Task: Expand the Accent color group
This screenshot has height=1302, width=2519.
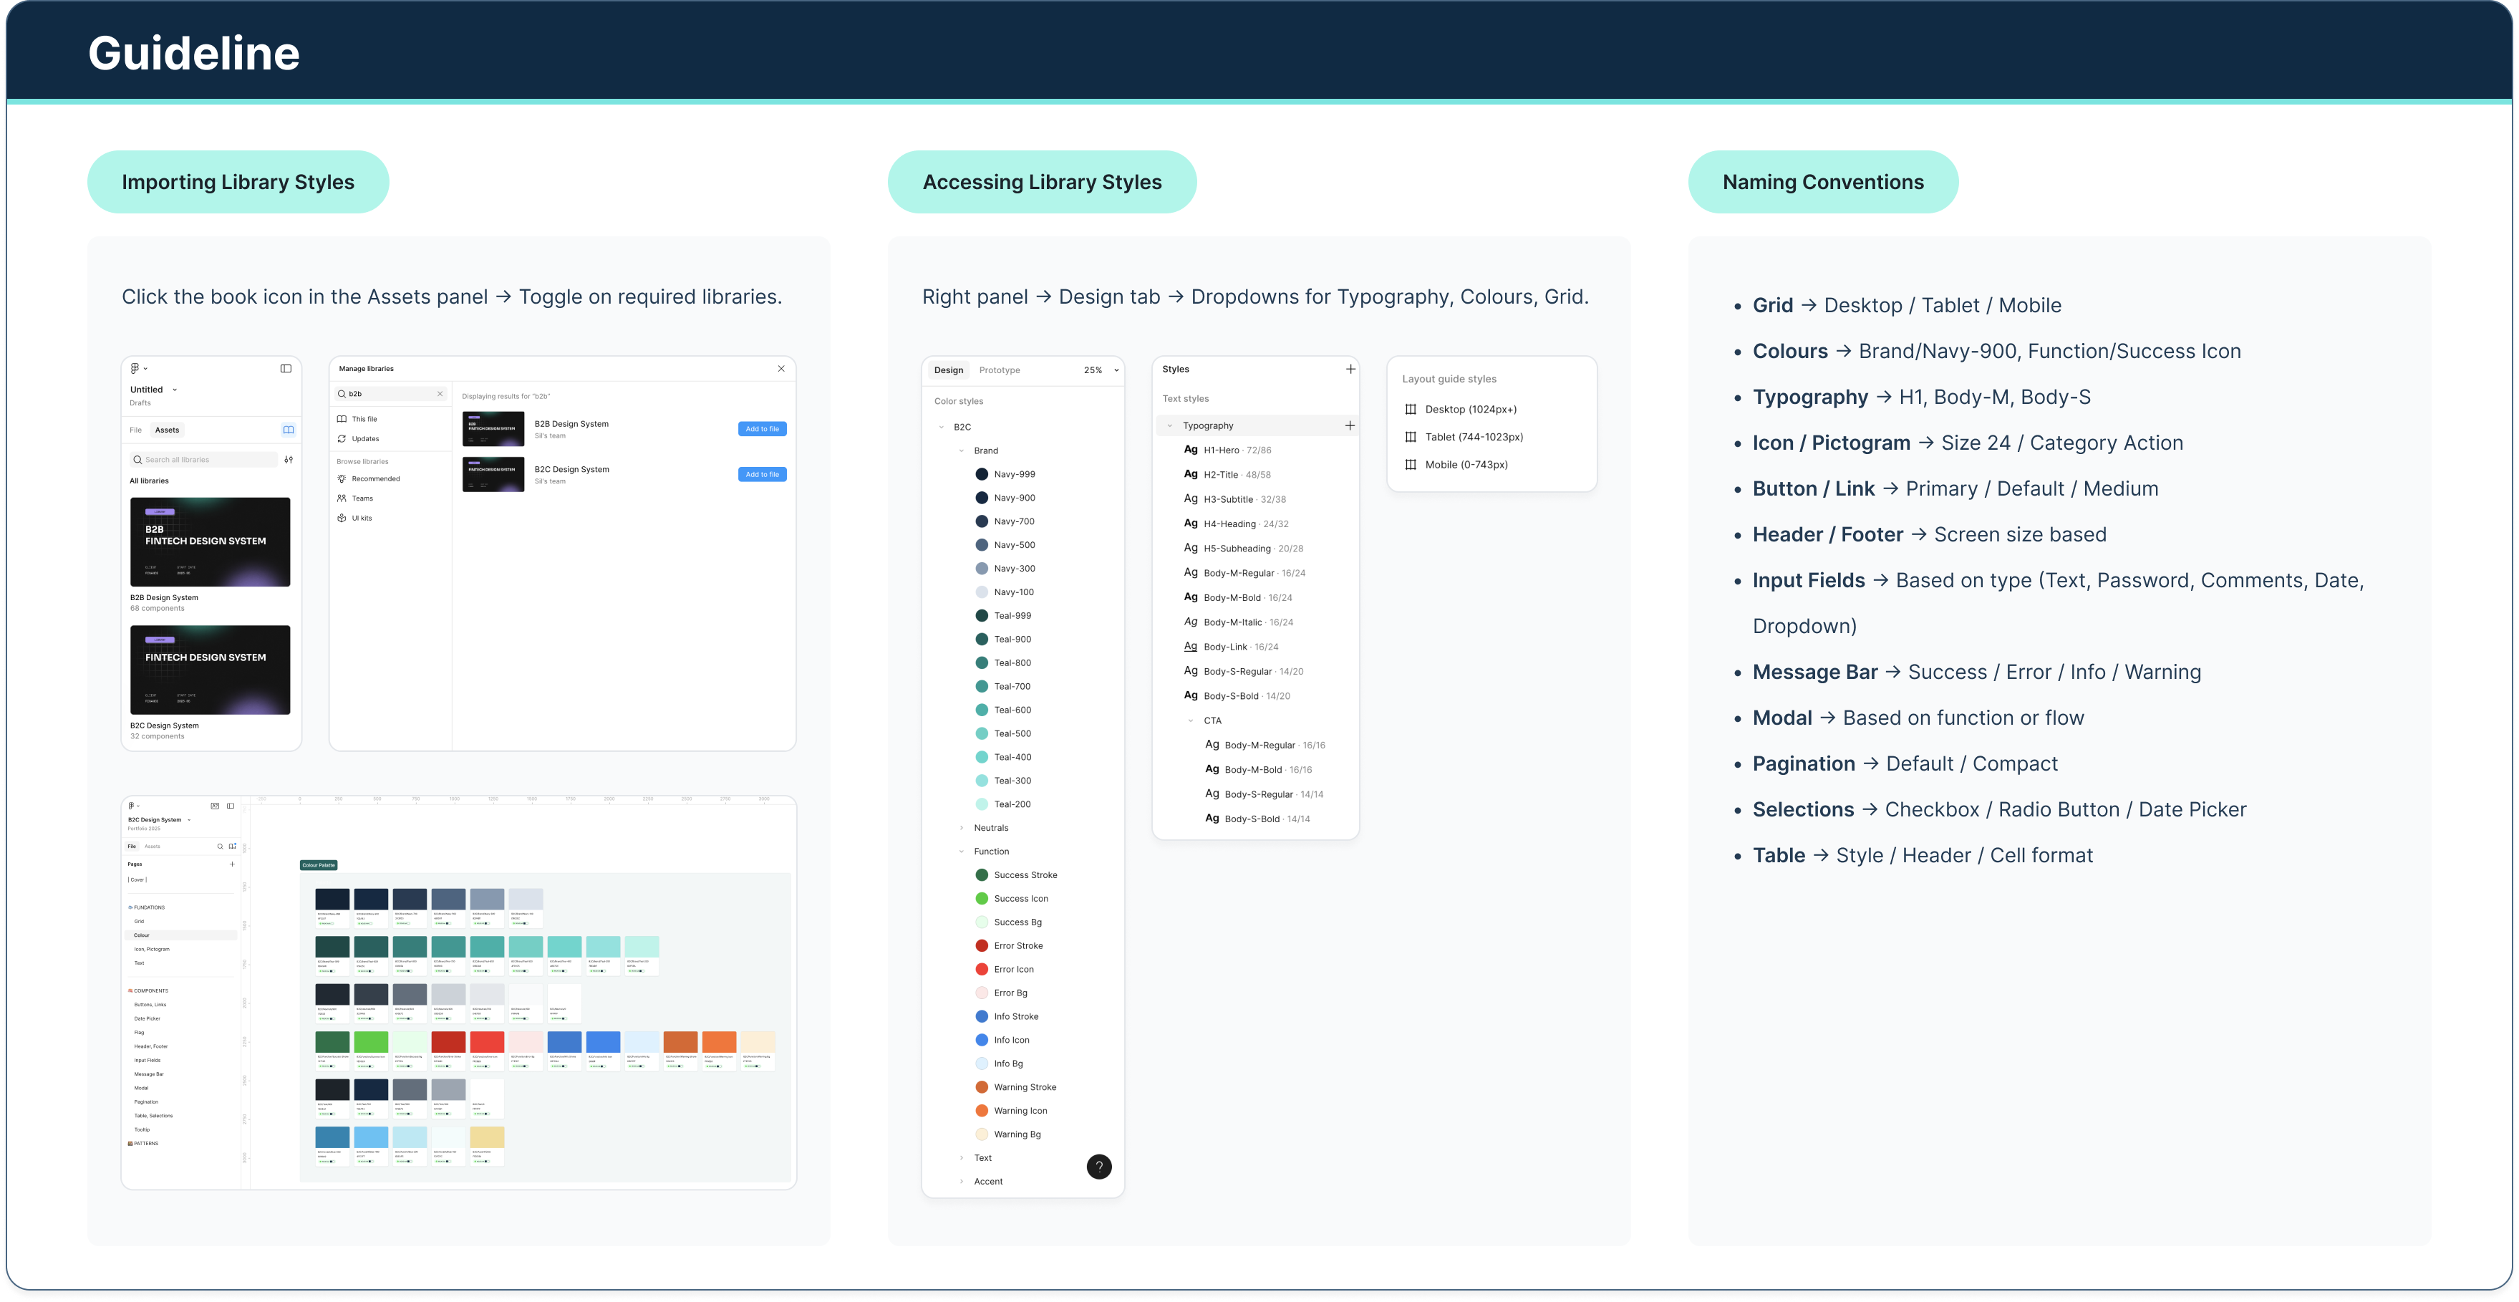Action: 961,1182
